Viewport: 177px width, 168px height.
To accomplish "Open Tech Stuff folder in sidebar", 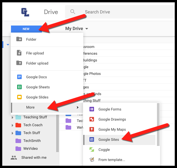I will point(32,133).
